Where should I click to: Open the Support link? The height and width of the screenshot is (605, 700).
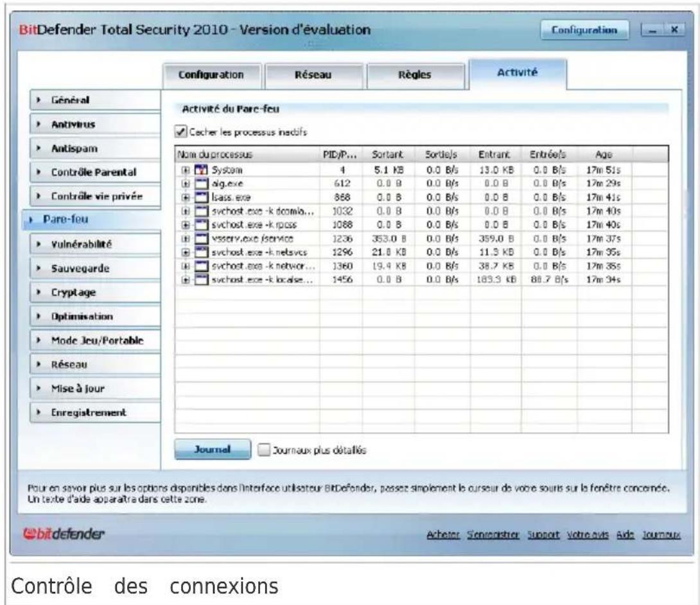543,534
